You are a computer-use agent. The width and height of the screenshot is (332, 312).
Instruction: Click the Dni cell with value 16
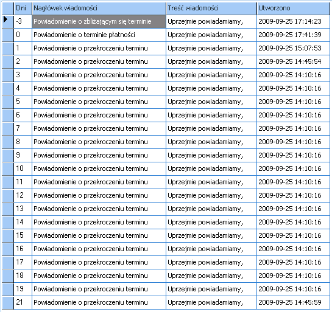point(23,249)
